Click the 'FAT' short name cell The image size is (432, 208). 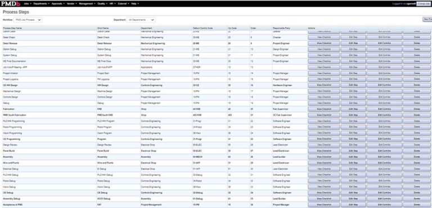point(118,205)
